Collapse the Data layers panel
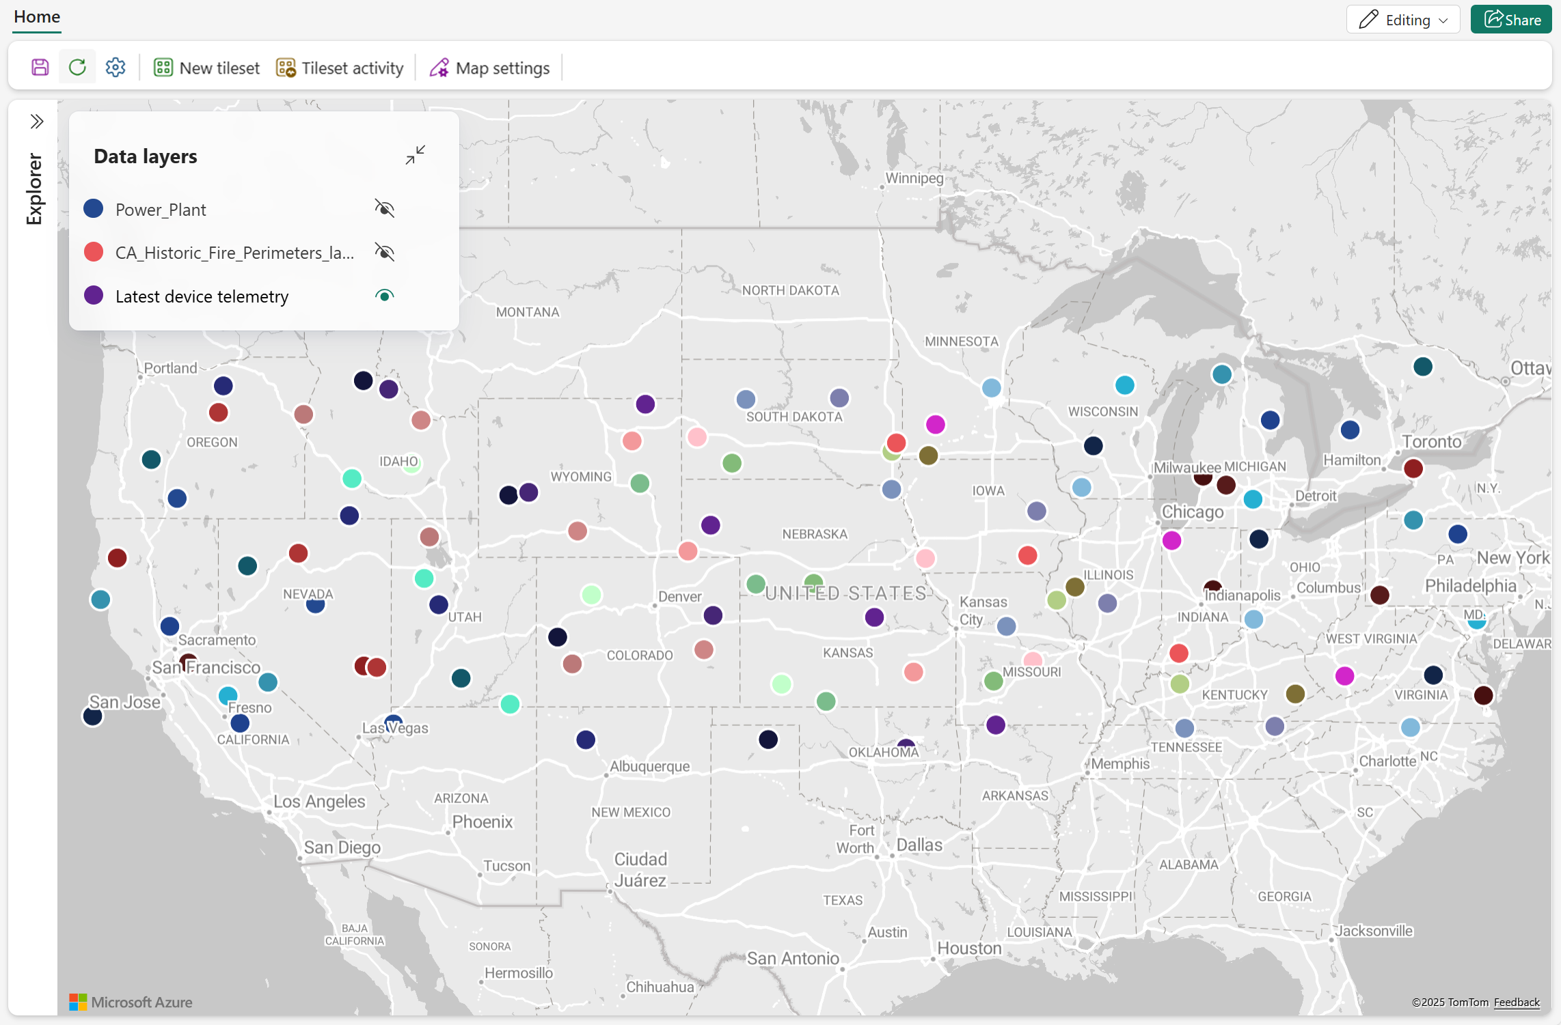Image resolution: width=1561 pixels, height=1025 pixels. pos(415,155)
